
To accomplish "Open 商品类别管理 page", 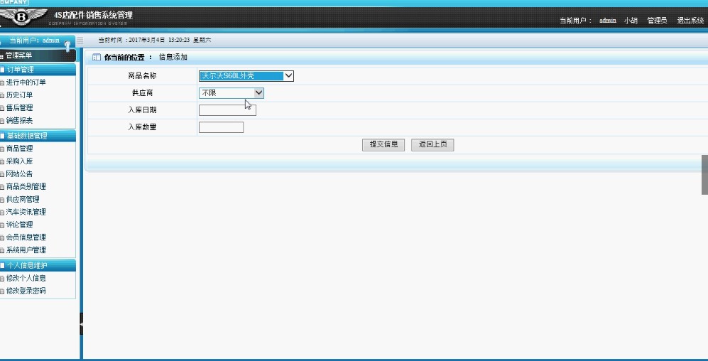I will [26, 187].
